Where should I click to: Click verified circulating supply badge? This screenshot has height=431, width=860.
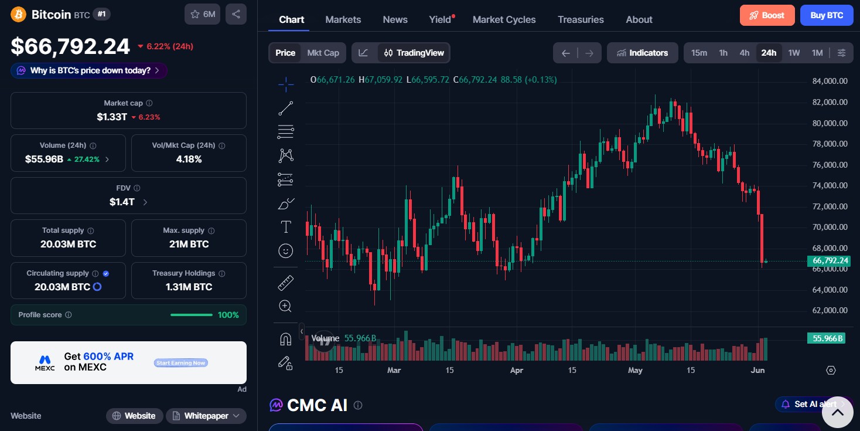[106, 273]
